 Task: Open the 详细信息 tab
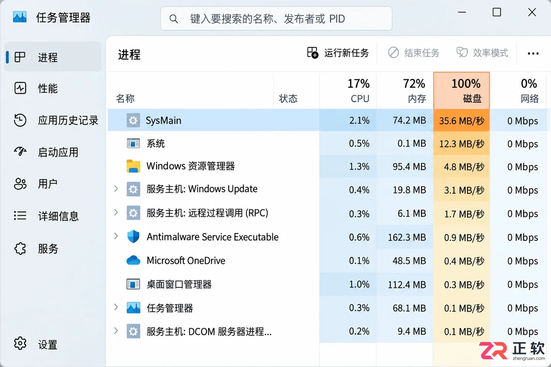click(x=53, y=216)
